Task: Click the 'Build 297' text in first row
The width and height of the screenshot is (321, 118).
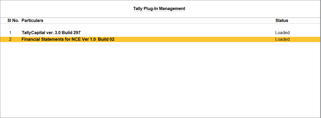Action: tap(71, 33)
